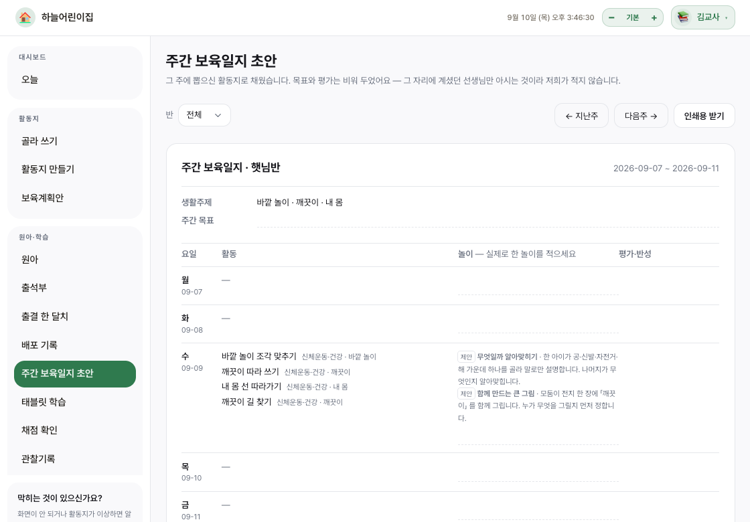
Task: Increase font size with plus button
Action: click(654, 17)
